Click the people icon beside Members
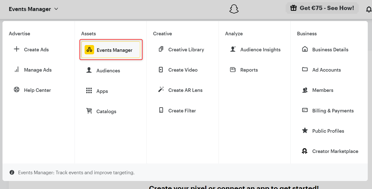The width and height of the screenshot is (372, 189). point(305,90)
